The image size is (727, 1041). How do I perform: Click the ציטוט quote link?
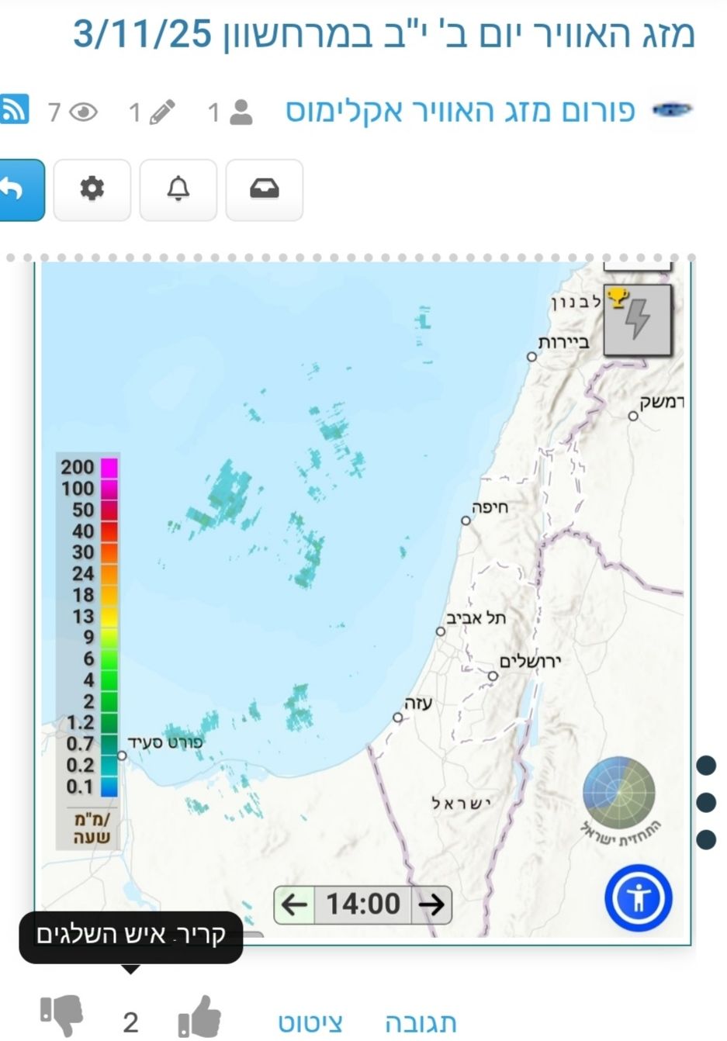310,1022
